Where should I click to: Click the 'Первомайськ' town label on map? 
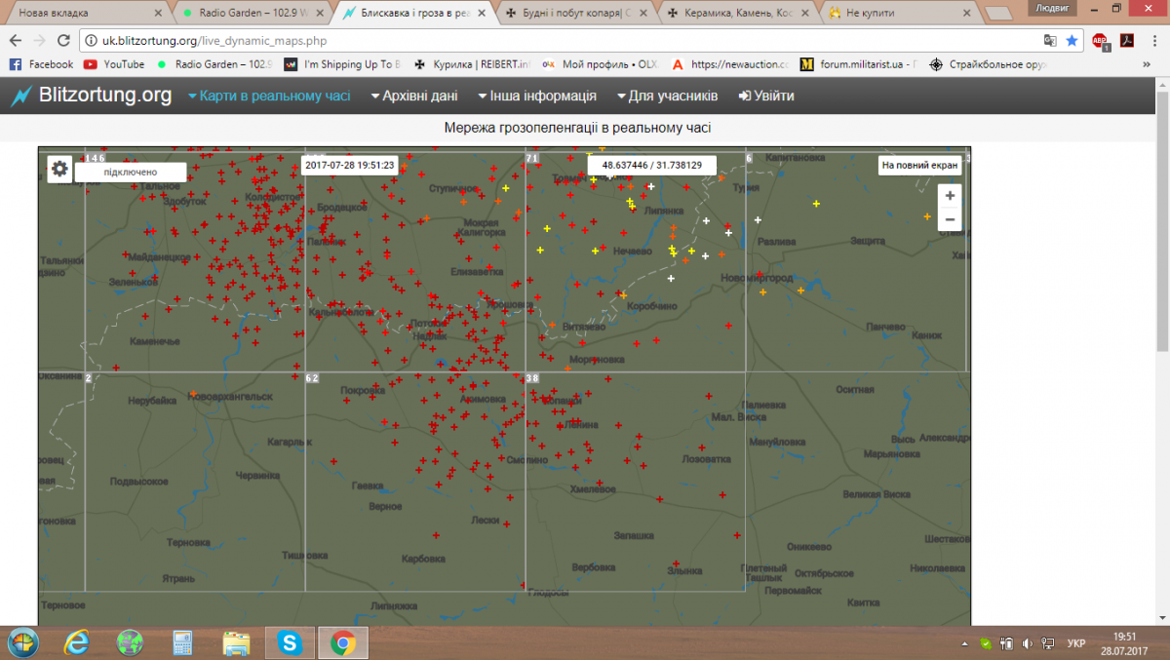[x=794, y=591]
